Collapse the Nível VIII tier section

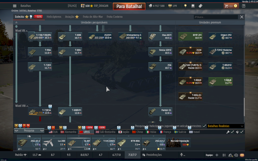pos(27,106)
